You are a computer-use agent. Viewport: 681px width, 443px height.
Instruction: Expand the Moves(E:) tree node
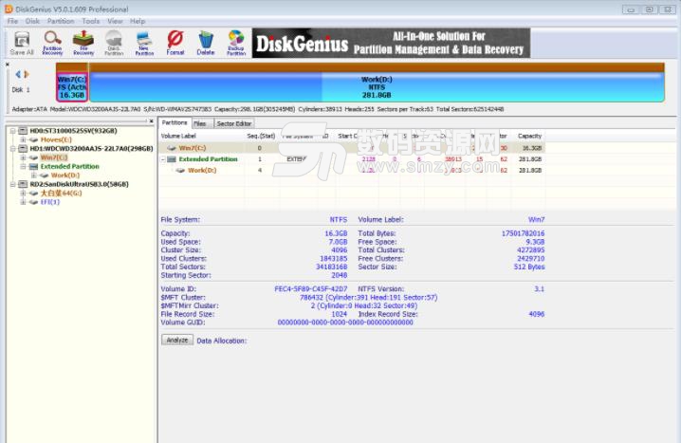click(23, 139)
